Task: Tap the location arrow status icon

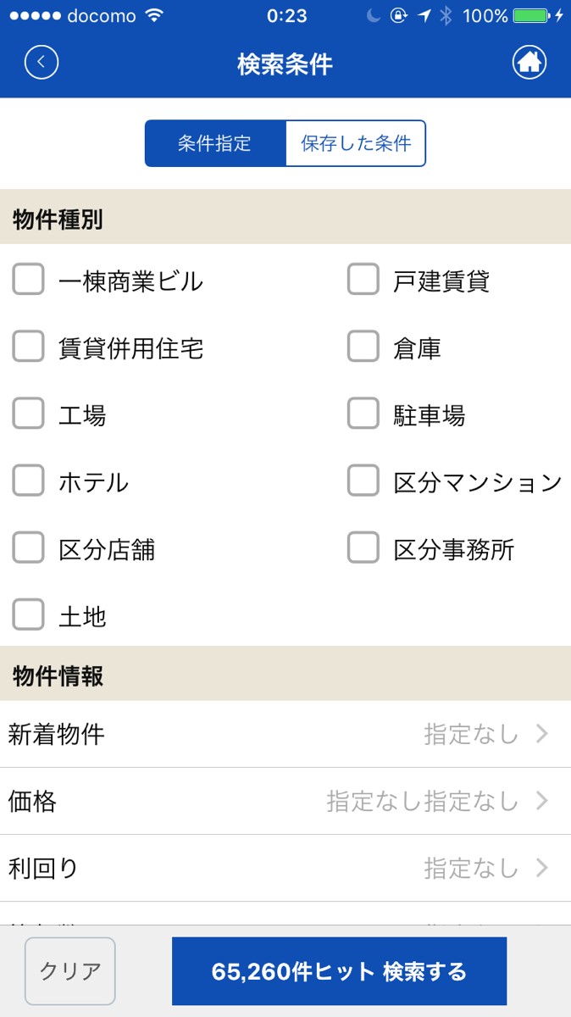Action: tap(424, 16)
